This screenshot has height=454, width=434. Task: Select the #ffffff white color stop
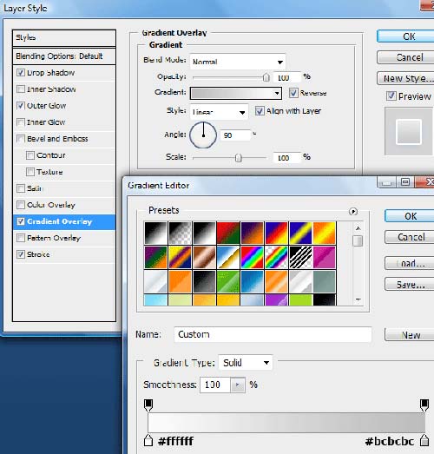148,440
